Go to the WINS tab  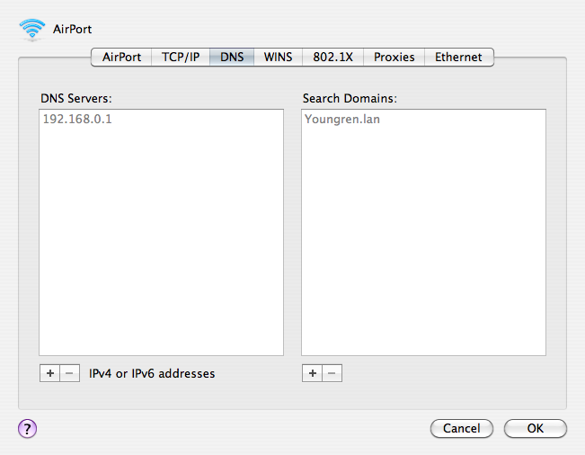click(x=278, y=58)
